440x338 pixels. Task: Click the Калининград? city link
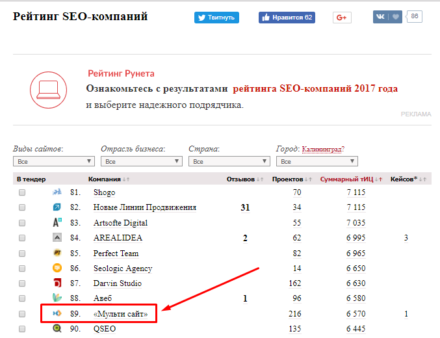pyautogui.click(x=323, y=149)
